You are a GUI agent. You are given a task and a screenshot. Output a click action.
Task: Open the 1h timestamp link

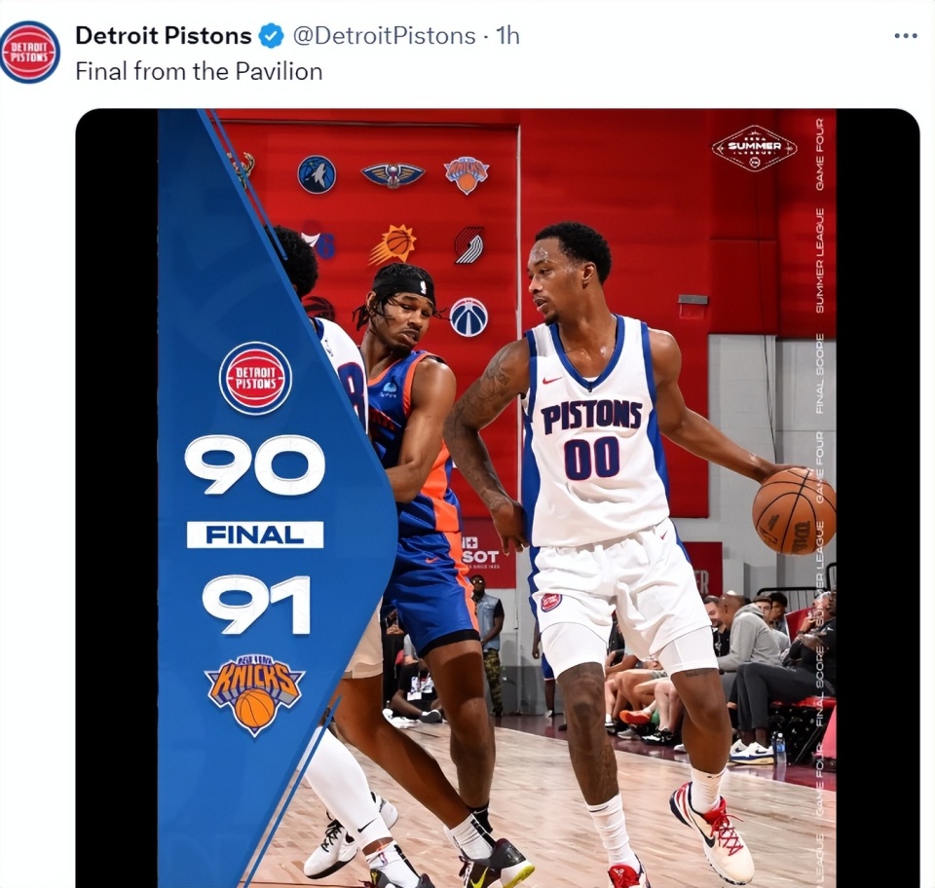click(507, 36)
